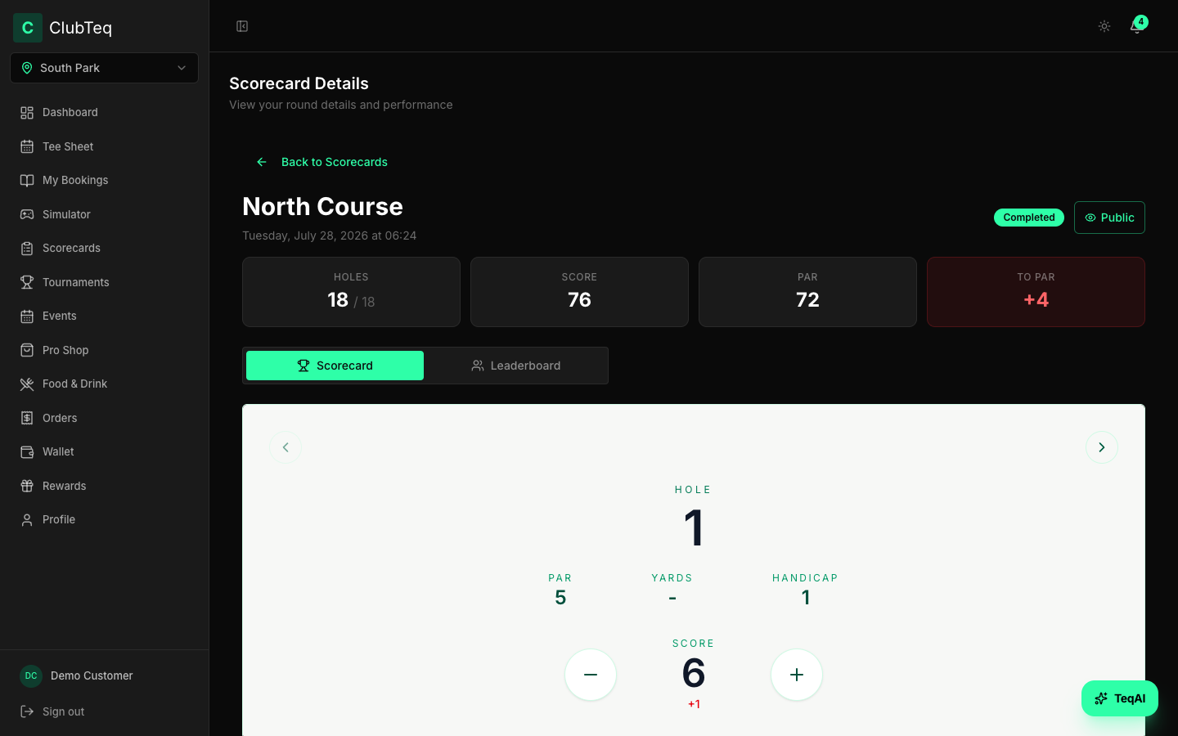The image size is (1178, 736).
Task: Click the round date 'Tuesday, July 28, 2026 at 06:24'
Action: point(330,236)
